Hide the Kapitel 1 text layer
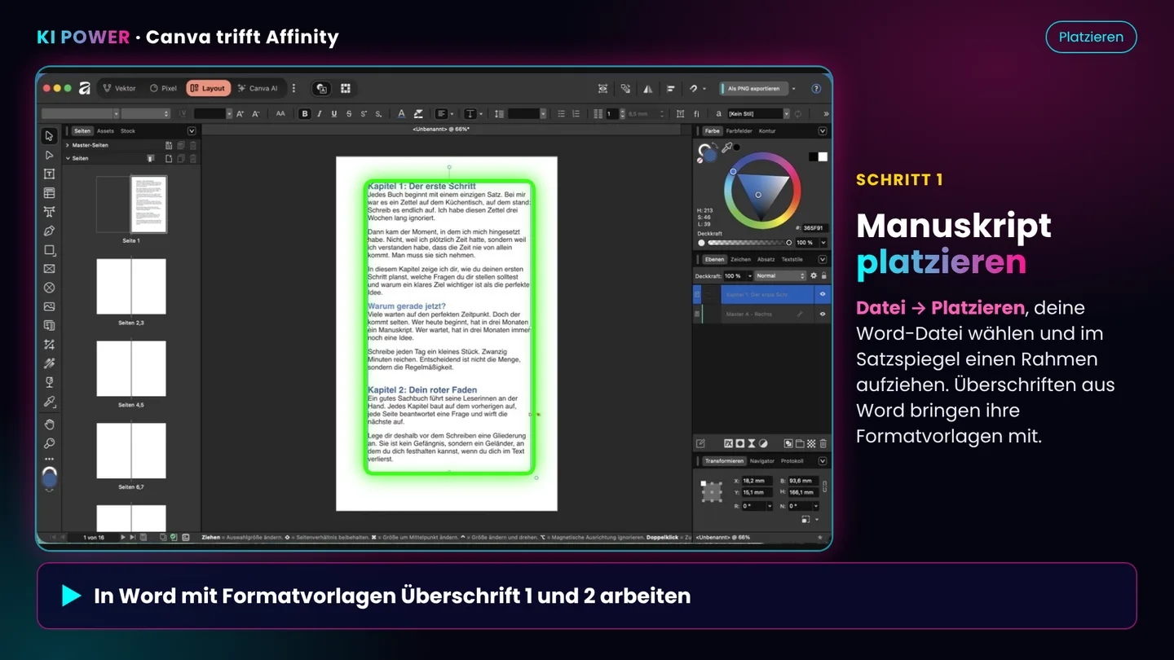The image size is (1174, 660). pos(822,294)
